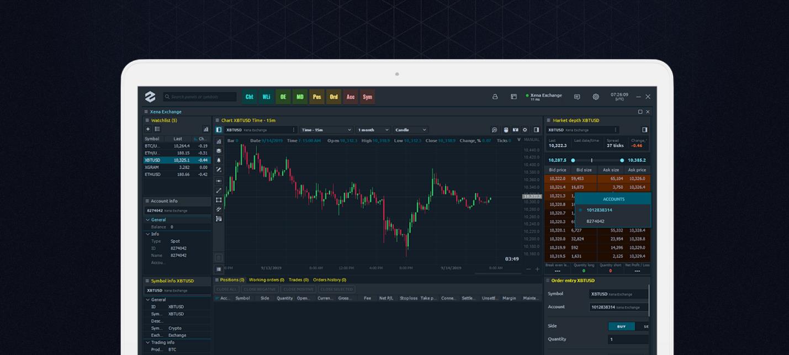Screen dimensions: 789x355
Task: Open the alerts bell tool in chart sidebar
Action: click(x=219, y=160)
